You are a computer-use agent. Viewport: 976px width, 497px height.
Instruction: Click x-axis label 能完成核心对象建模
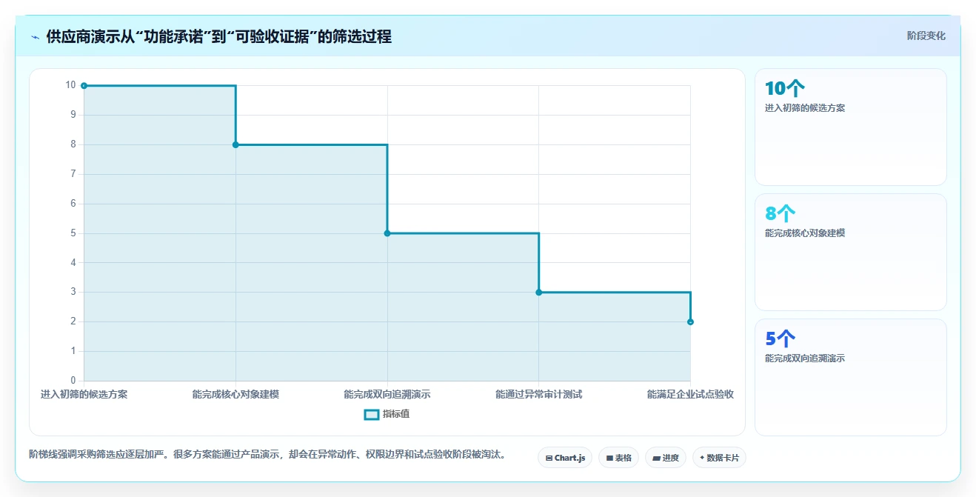click(x=235, y=394)
